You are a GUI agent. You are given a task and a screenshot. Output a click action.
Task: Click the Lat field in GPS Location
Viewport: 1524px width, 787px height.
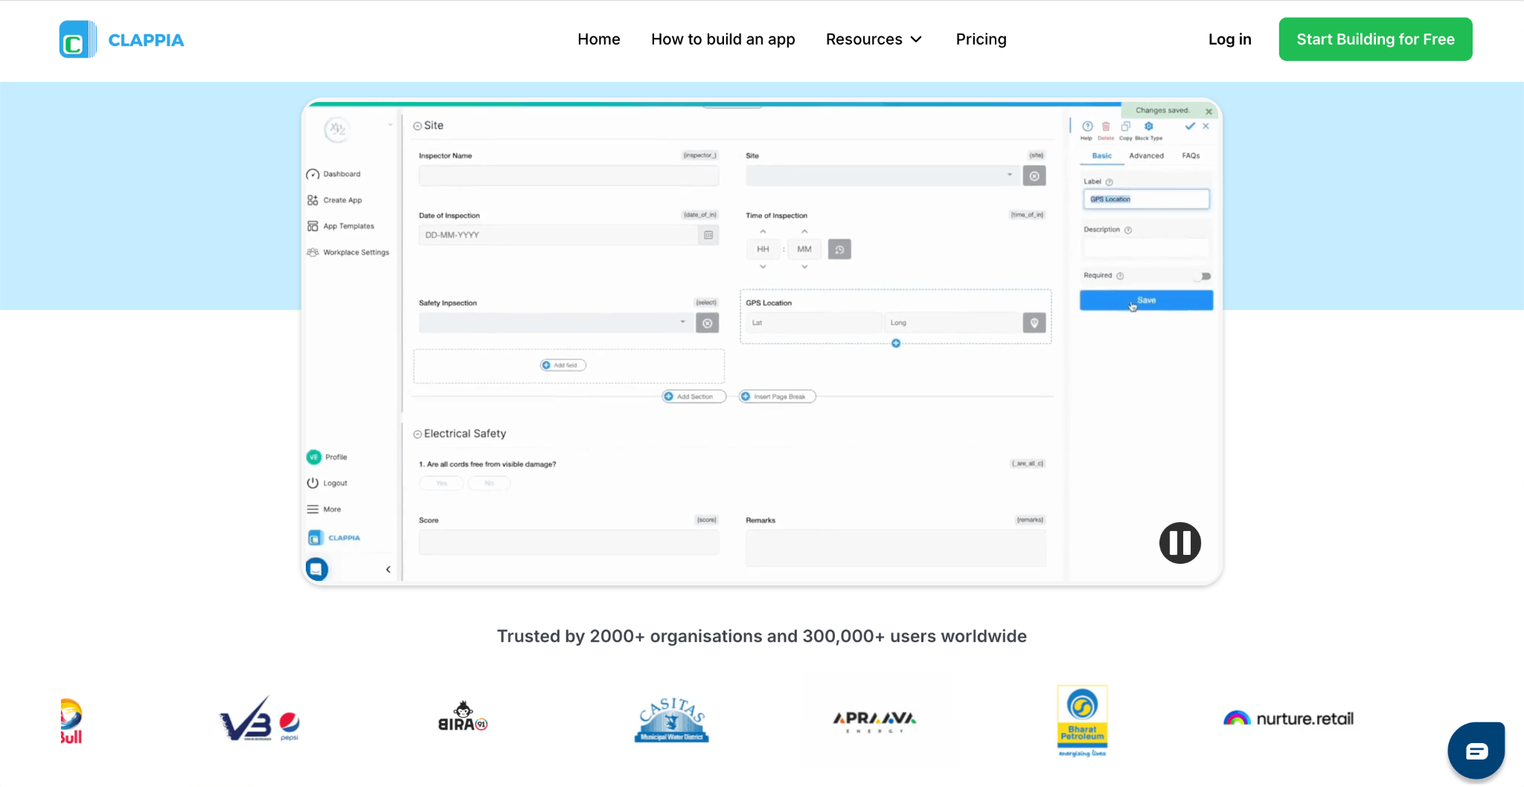[813, 323]
